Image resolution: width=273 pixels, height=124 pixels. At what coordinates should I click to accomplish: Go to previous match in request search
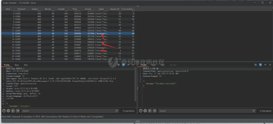(13, 111)
